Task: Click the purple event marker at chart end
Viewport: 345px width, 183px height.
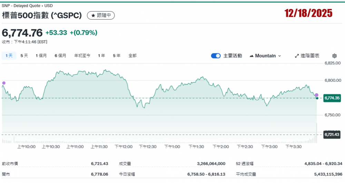Action: click(x=316, y=95)
